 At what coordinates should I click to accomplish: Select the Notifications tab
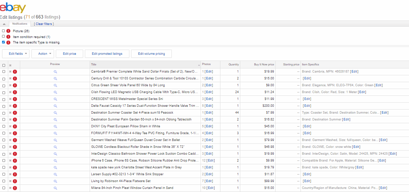point(20,24)
